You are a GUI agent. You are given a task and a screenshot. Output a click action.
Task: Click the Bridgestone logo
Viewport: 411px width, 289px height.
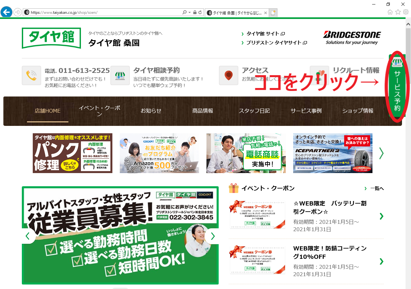coord(352,38)
